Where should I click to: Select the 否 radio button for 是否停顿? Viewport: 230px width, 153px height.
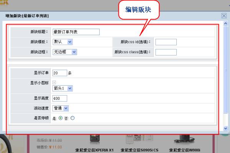(72, 118)
